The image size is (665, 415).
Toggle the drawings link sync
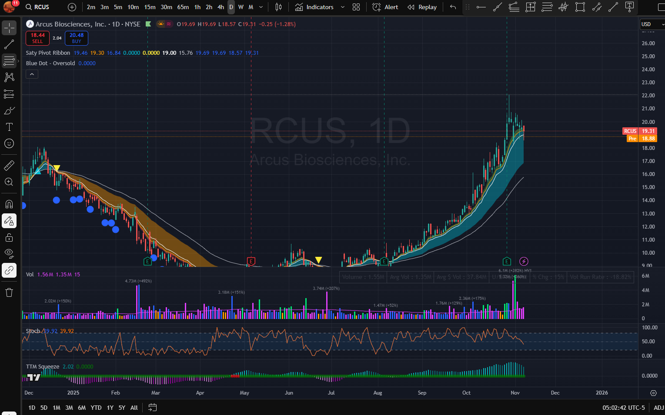(x=9, y=270)
